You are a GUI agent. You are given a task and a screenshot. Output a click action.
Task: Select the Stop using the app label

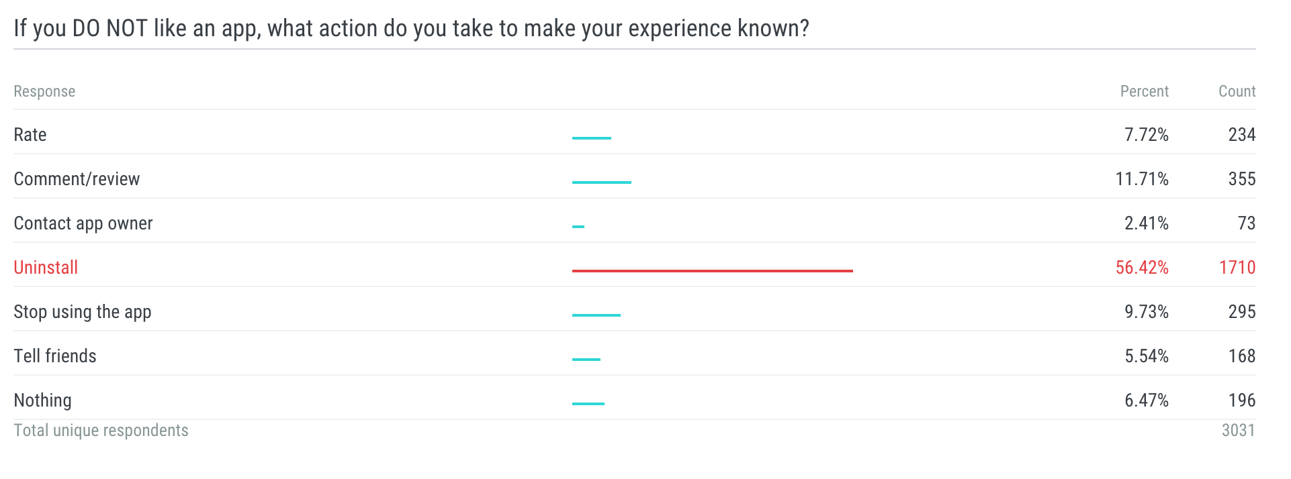pos(83,312)
